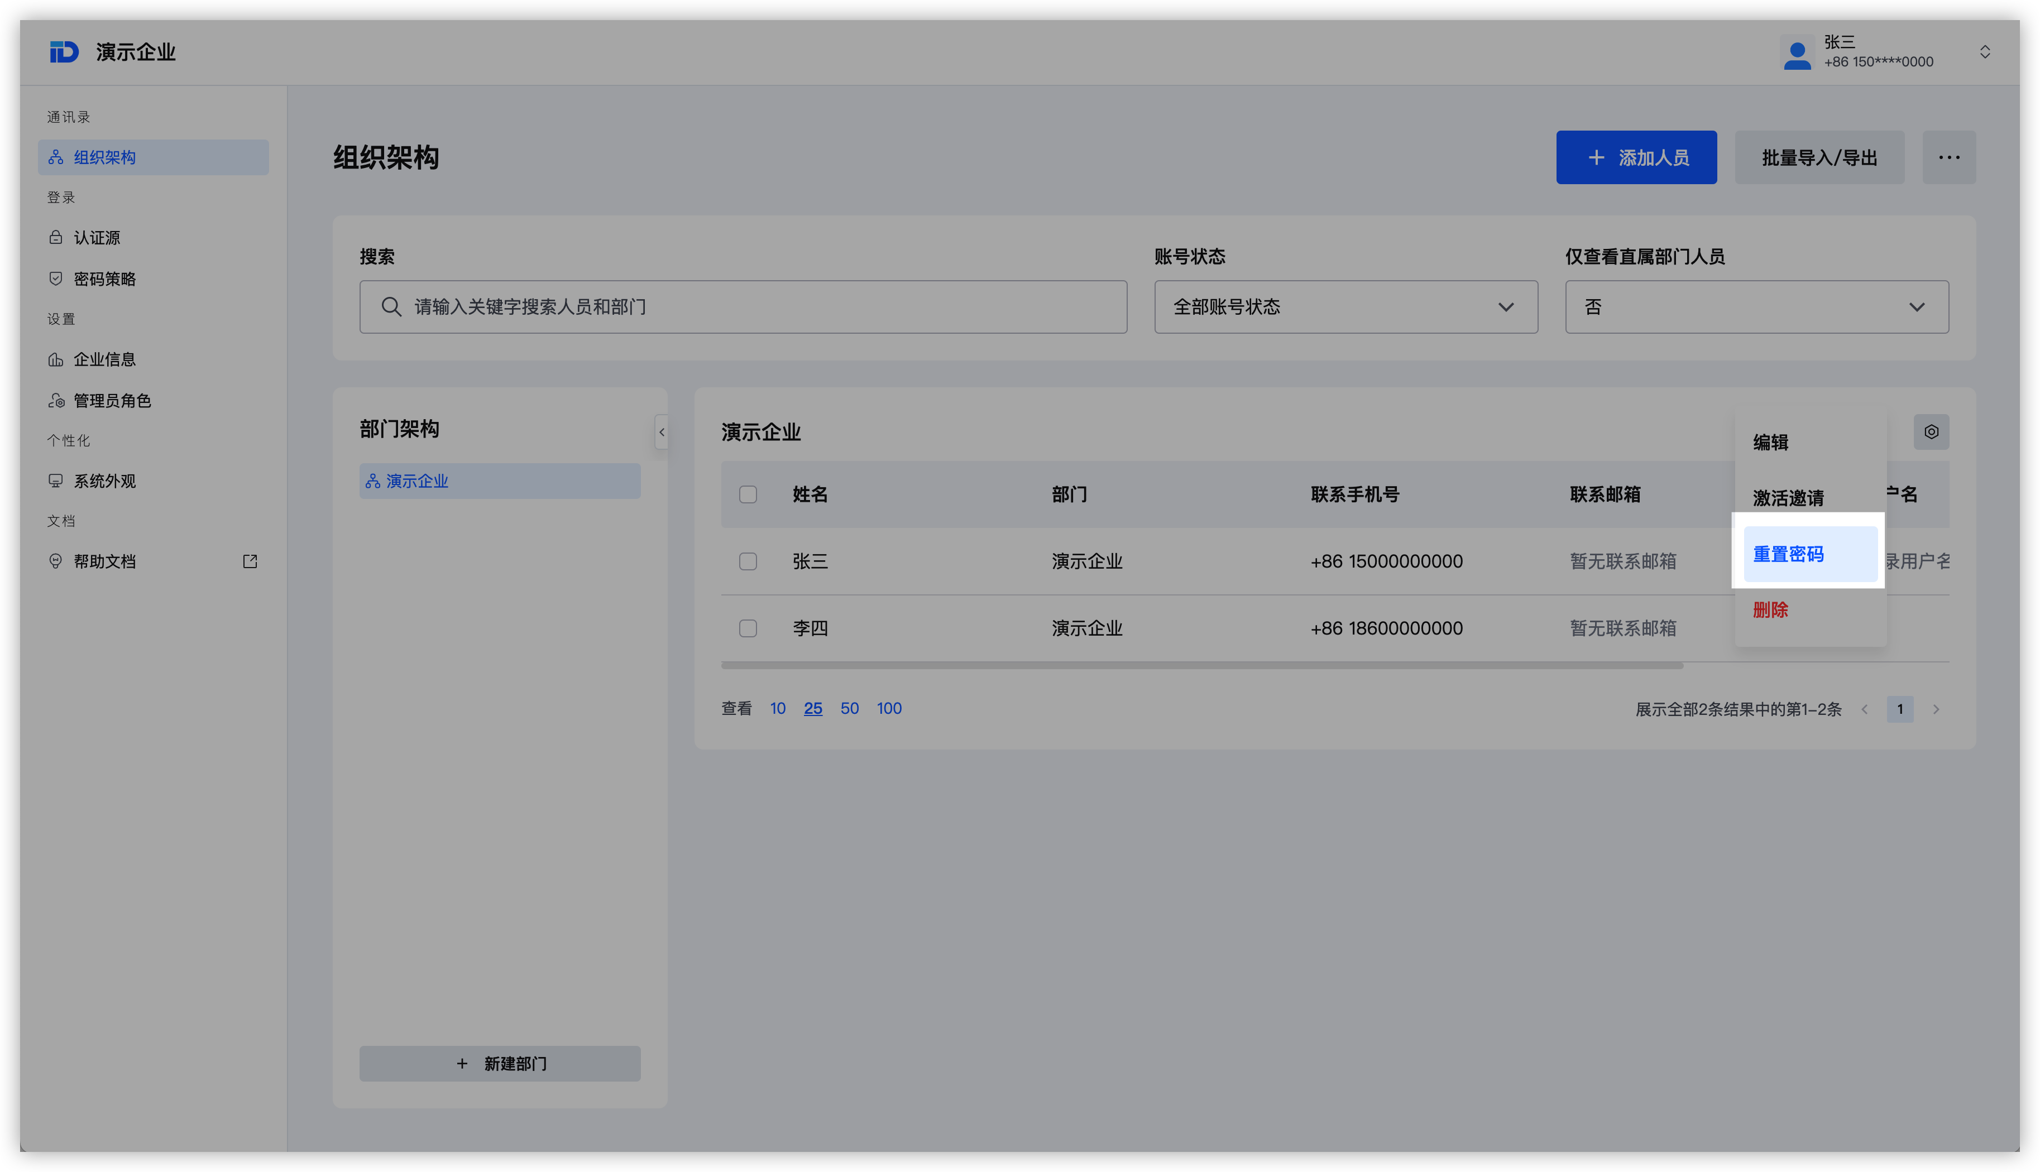Click the 帮助文档 lightbulb icon
Screen dimensions: 2040x1172
[x=55, y=561]
